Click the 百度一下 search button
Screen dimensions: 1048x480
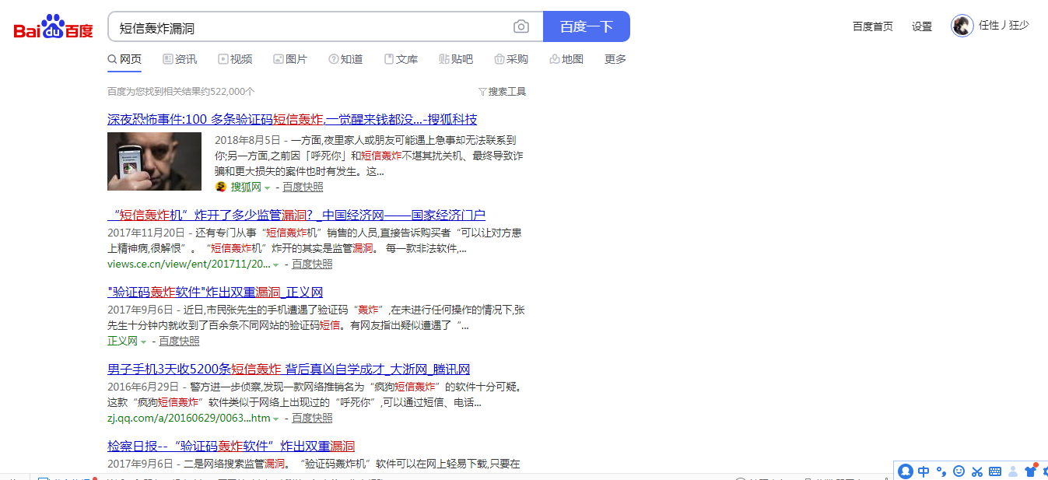pos(587,26)
